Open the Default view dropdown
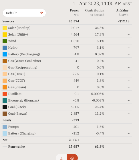 click(x=24, y=13)
